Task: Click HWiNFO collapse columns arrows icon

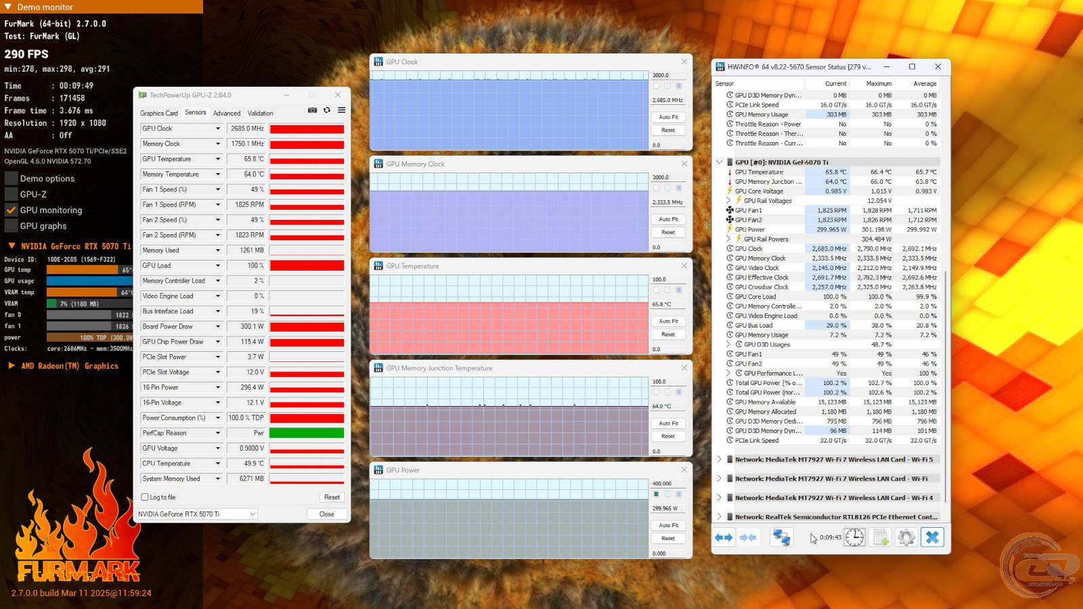Action: click(748, 537)
